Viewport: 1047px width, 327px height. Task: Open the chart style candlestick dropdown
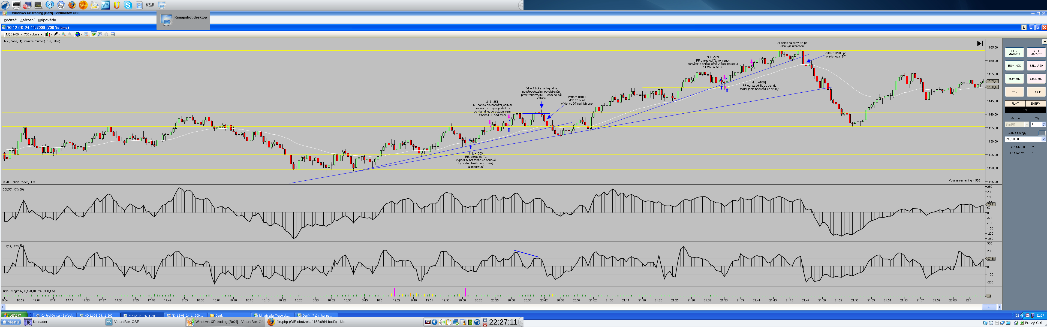[x=51, y=35]
